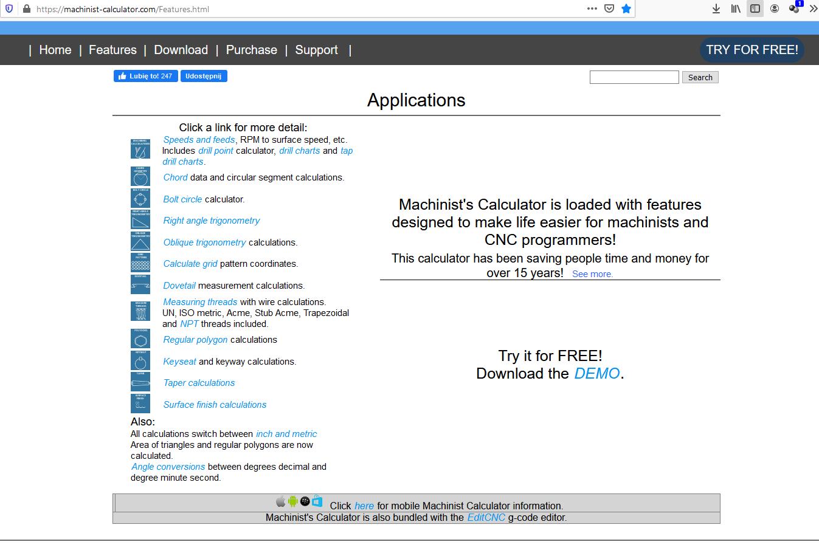The width and height of the screenshot is (819, 550).
Task: Open the Chord link
Action: click(176, 177)
